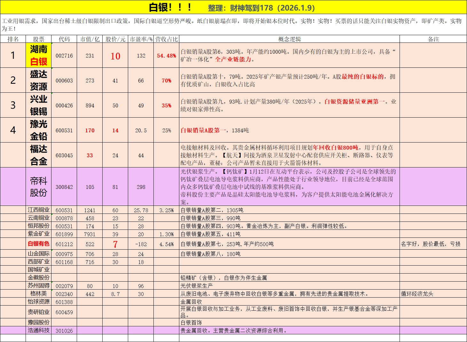The height and width of the screenshot is (342, 467).
Task: Click the 国城矿业 stock name
Action: coord(39,269)
